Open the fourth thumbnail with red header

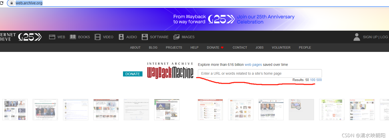click(106, 110)
